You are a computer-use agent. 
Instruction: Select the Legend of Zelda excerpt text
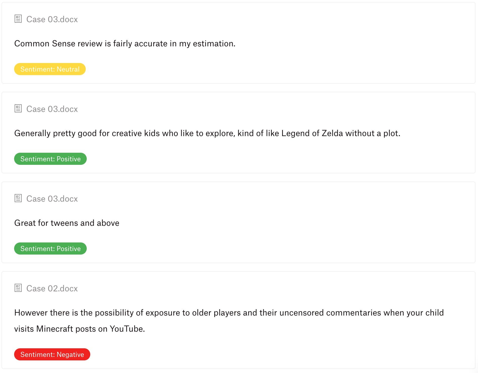pyautogui.click(x=207, y=133)
